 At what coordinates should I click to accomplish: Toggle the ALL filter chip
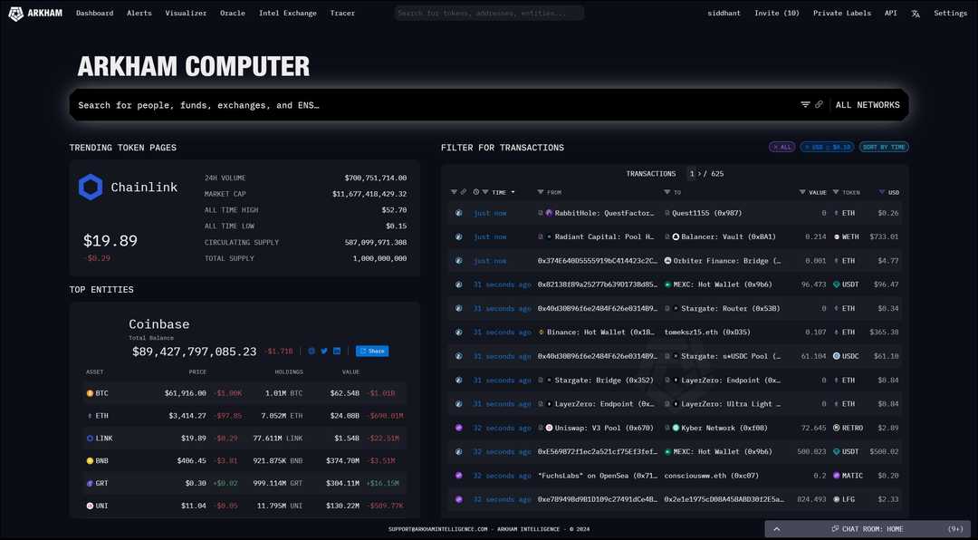(x=781, y=146)
